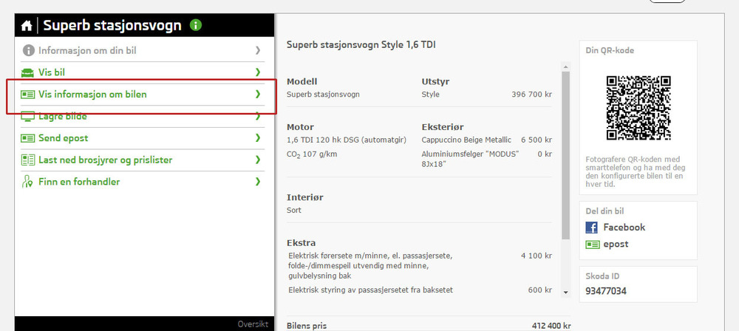
Task: Select Last ned brosjyrer og prislister
Action: 106,160
